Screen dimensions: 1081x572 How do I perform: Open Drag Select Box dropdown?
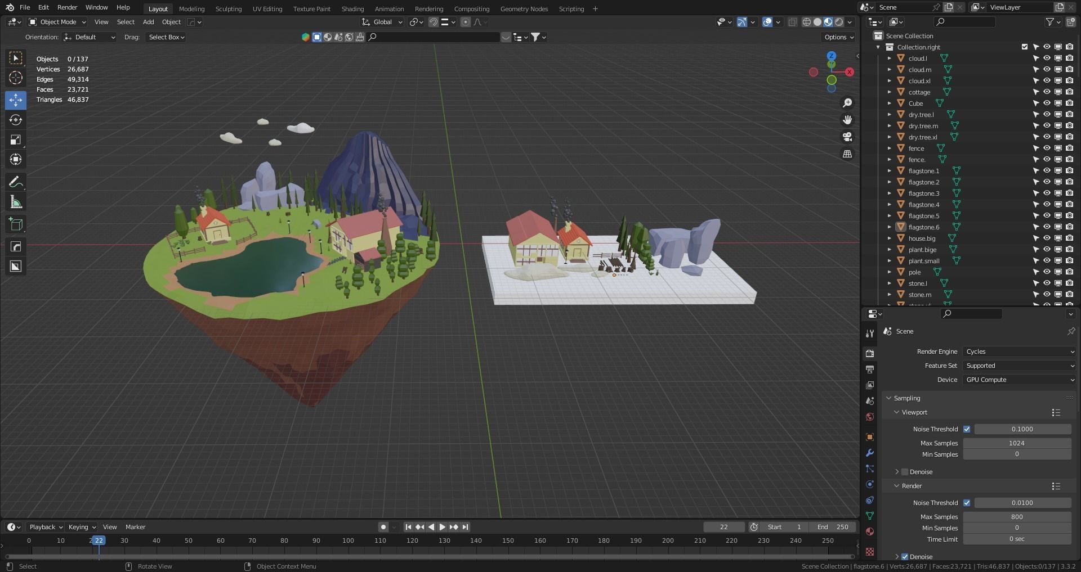tap(166, 37)
